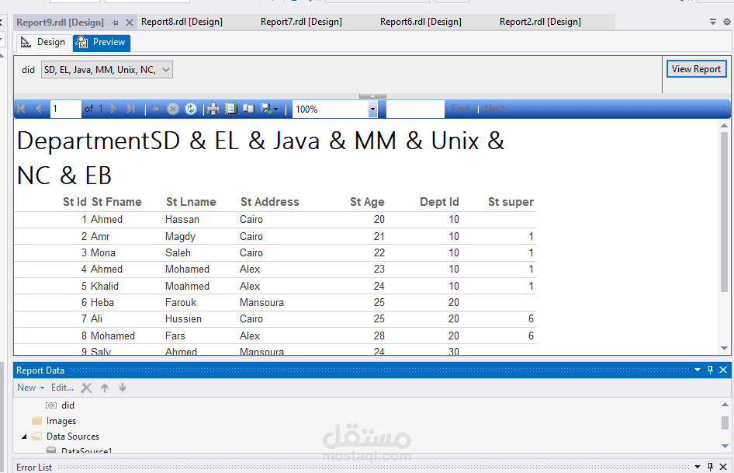Select the Data Sources folder
The height and width of the screenshot is (473, 734).
[73, 436]
